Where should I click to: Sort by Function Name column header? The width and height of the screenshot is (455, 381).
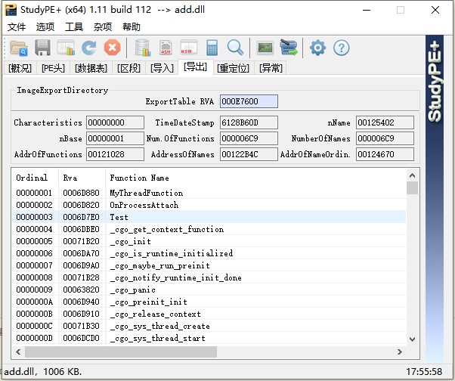[255, 178]
